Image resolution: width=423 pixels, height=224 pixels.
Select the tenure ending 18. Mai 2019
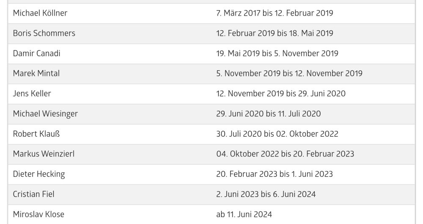(275, 33)
